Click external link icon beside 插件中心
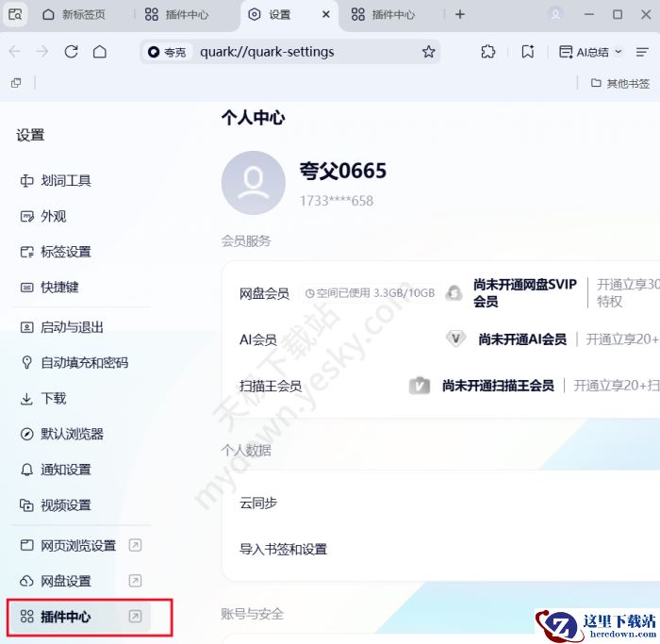This screenshot has height=644, width=660. pos(135,617)
